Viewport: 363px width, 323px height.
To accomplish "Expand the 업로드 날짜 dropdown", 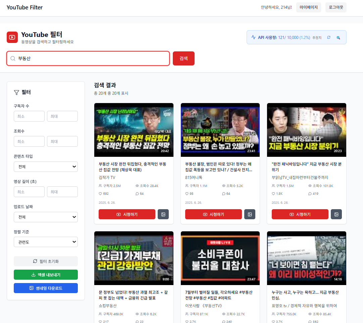I will [46, 217].
